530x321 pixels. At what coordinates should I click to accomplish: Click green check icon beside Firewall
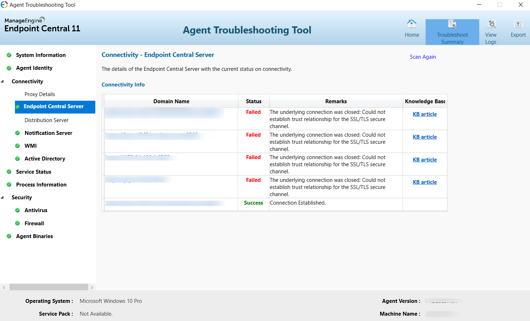[17, 223]
